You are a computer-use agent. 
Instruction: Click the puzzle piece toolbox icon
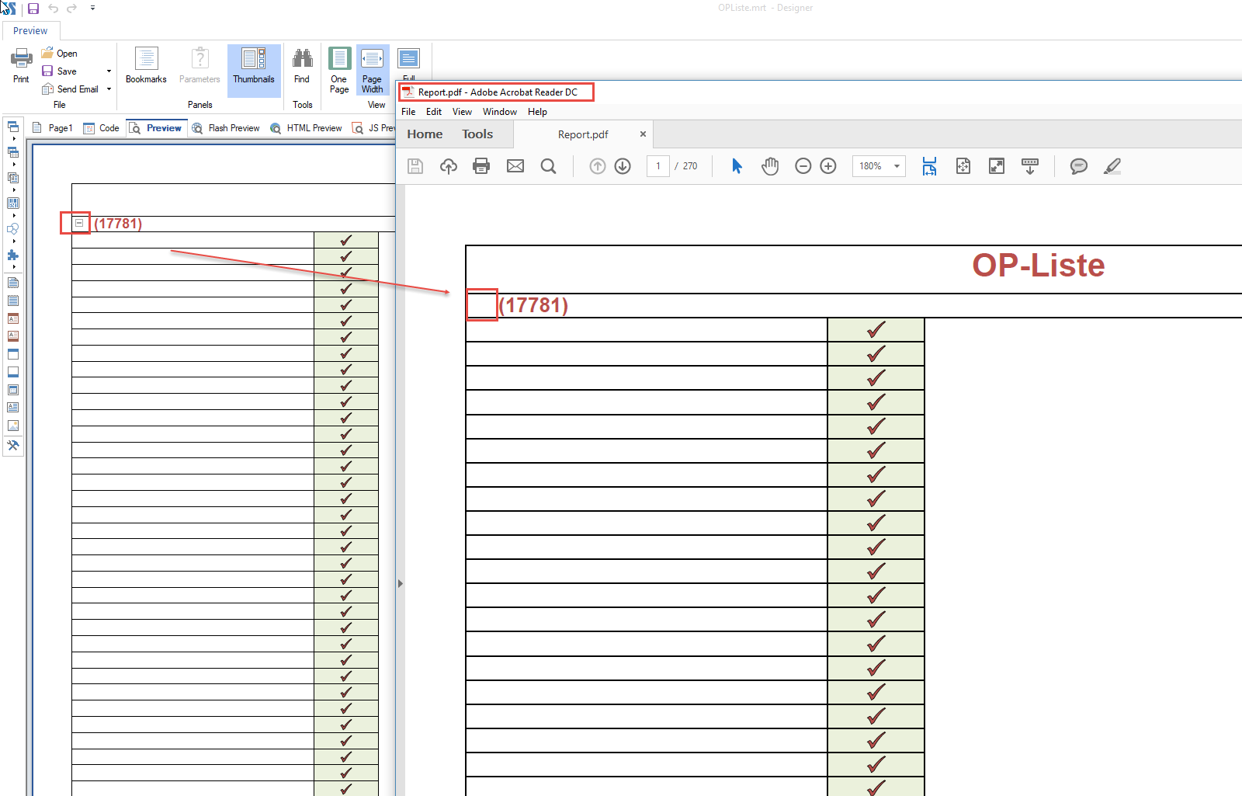[x=13, y=255]
